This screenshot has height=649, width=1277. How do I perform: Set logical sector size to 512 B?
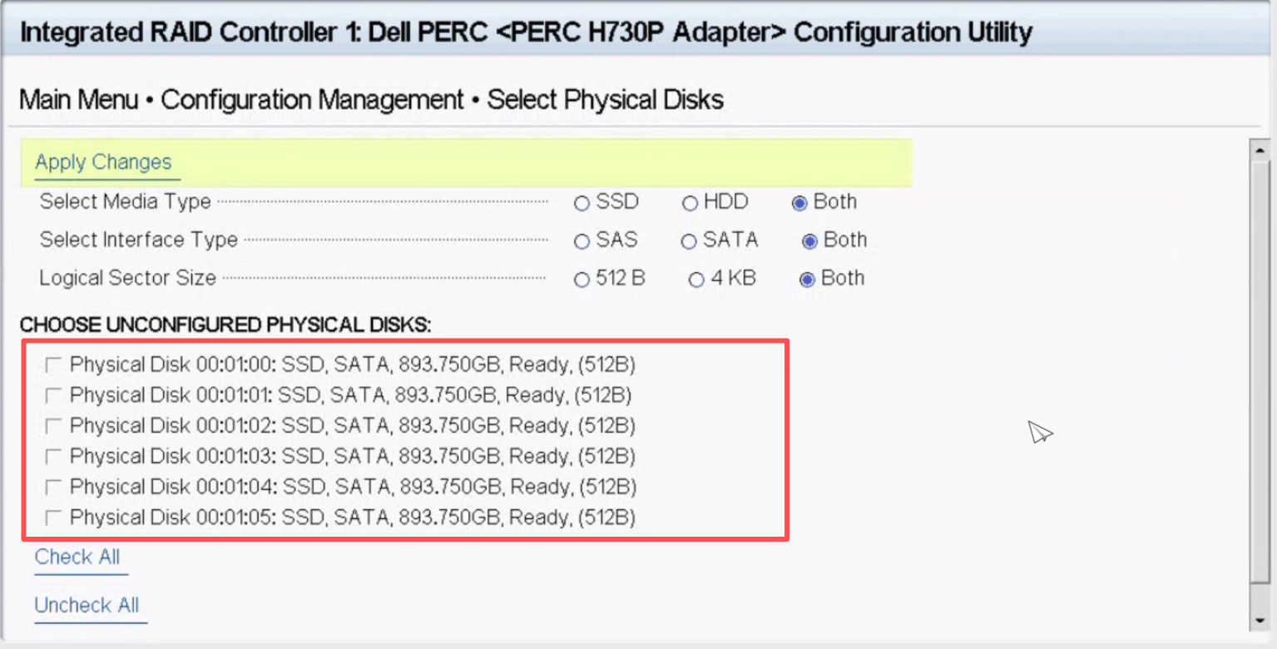click(x=582, y=280)
